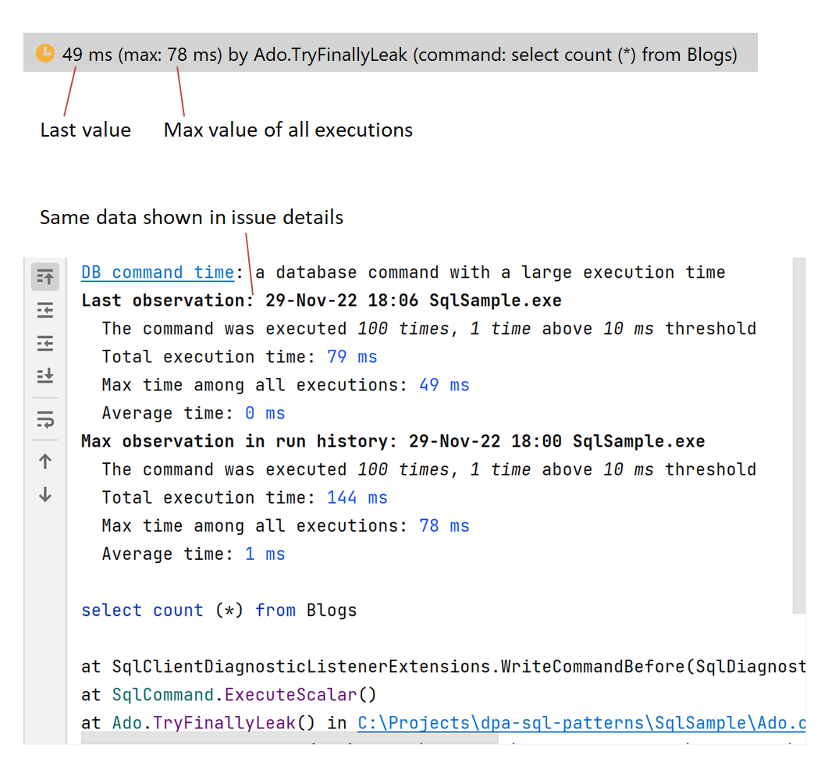This screenshot has width=839, height=776.
Task: Click the 79 ms total execution time value
Action: tap(352, 356)
